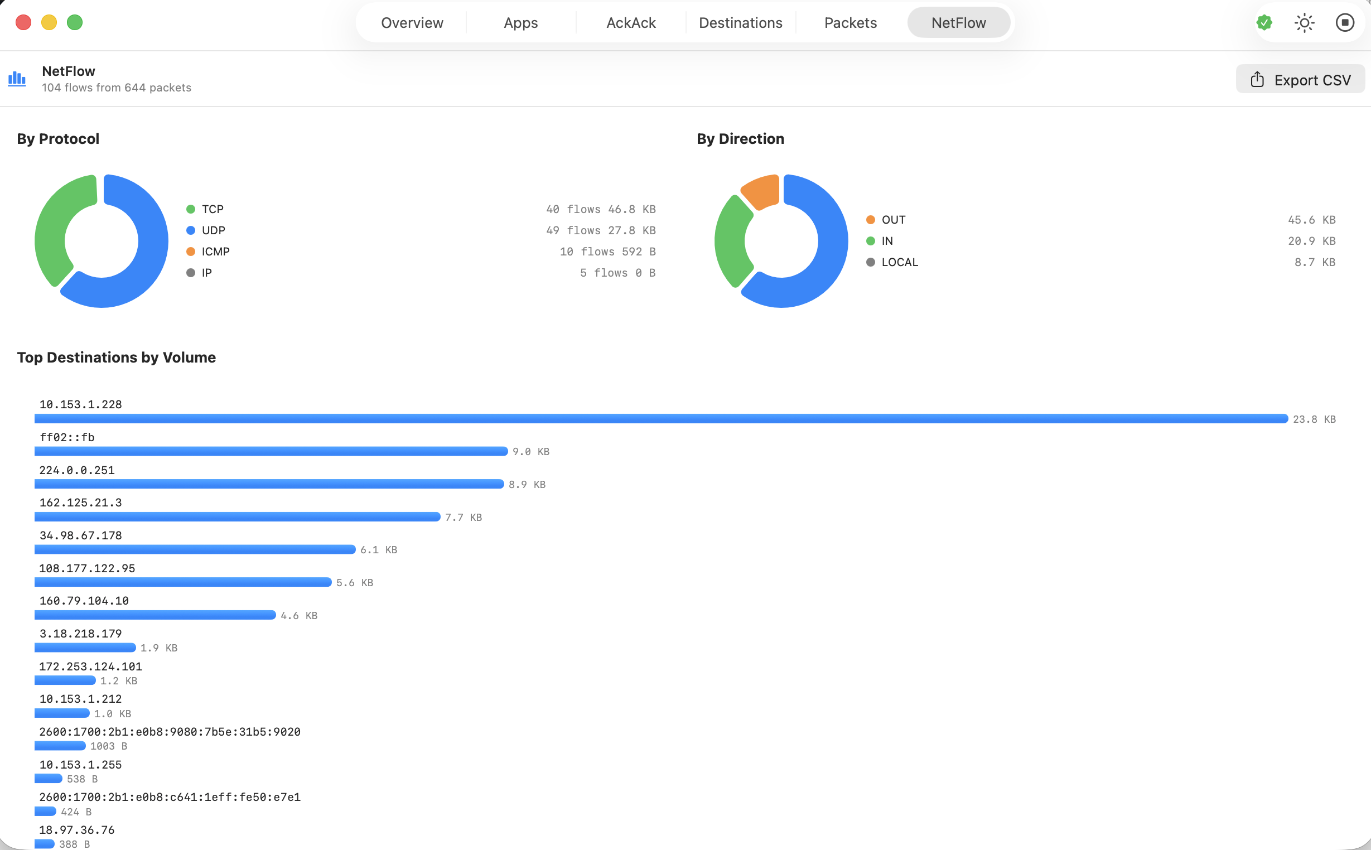
Task: Click the UDP legend label
Action: coord(213,230)
